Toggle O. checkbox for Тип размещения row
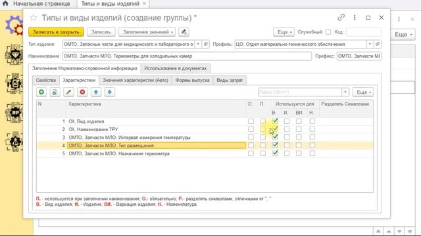Screen dimensions: 421x236 point(251,146)
